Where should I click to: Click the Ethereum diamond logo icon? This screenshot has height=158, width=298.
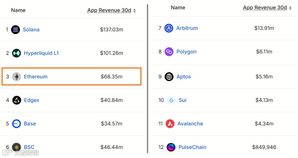(17, 77)
